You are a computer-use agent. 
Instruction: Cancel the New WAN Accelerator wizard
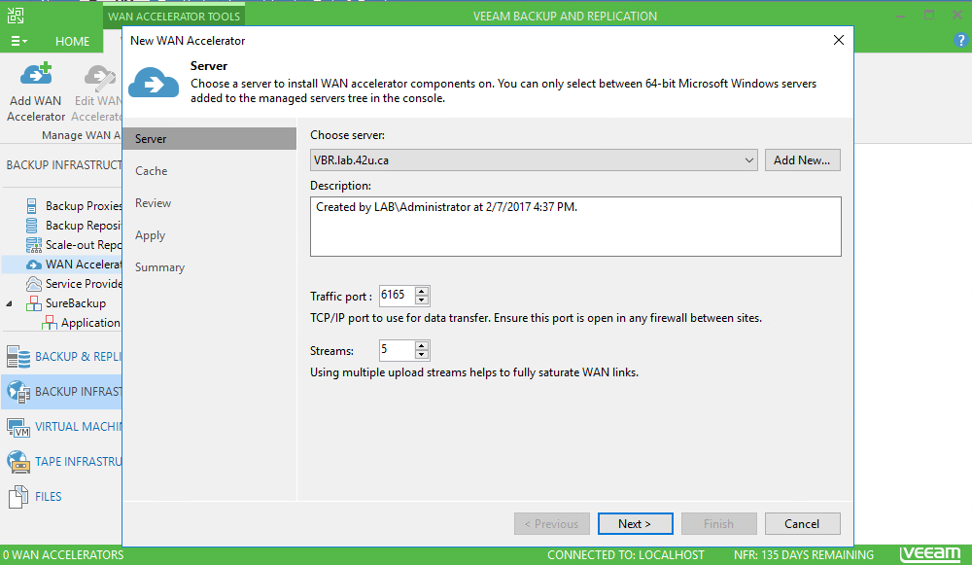click(x=802, y=524)
